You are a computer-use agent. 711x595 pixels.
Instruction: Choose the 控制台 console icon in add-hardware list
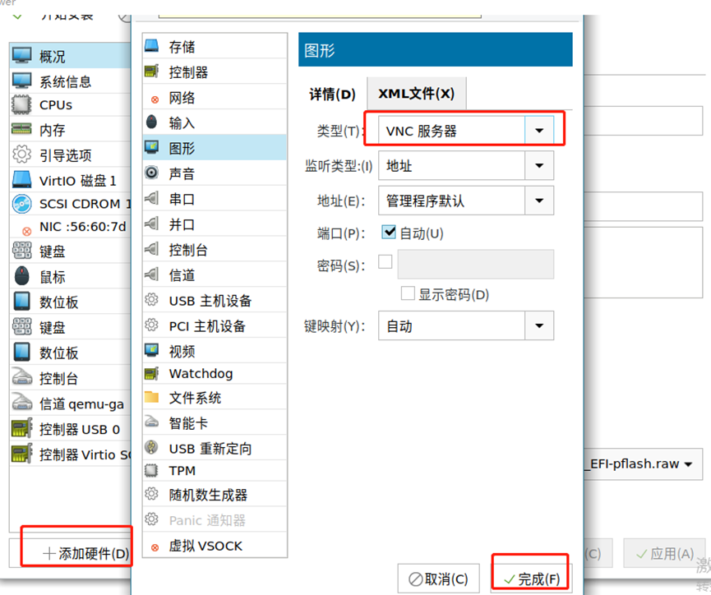coord(152,249)
